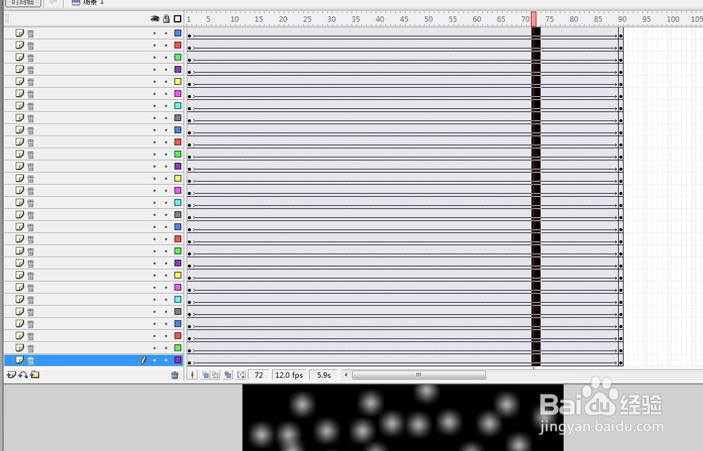Click the topmost layer's blue outline swatch

pos(178,33)
